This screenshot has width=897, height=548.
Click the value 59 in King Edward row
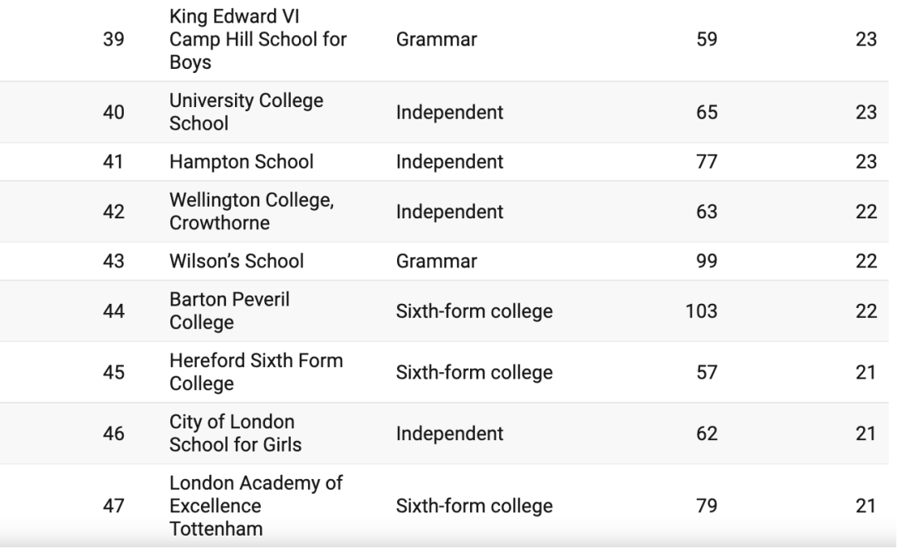[707, 39]
